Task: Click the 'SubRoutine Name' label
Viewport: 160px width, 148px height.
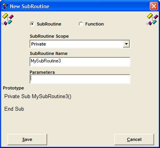Action: [x=49, y=53]
